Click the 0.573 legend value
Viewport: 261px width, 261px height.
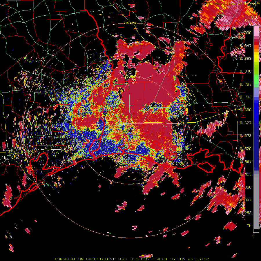pyautogui.click(x=246, y=136)
